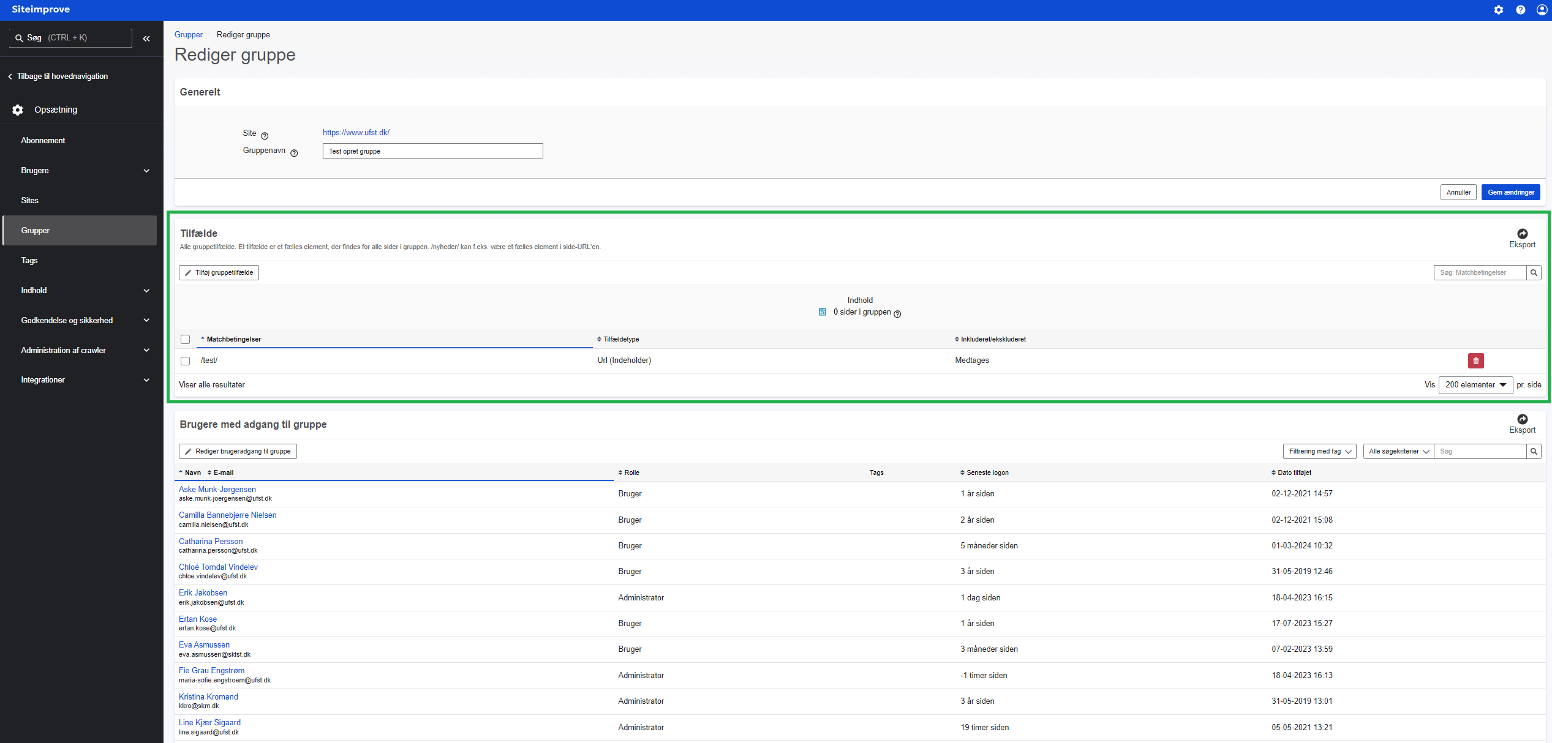This screenshot has width=1552, height=743.
Task: Go to Sites in sidebar
Action: [29, 201]
